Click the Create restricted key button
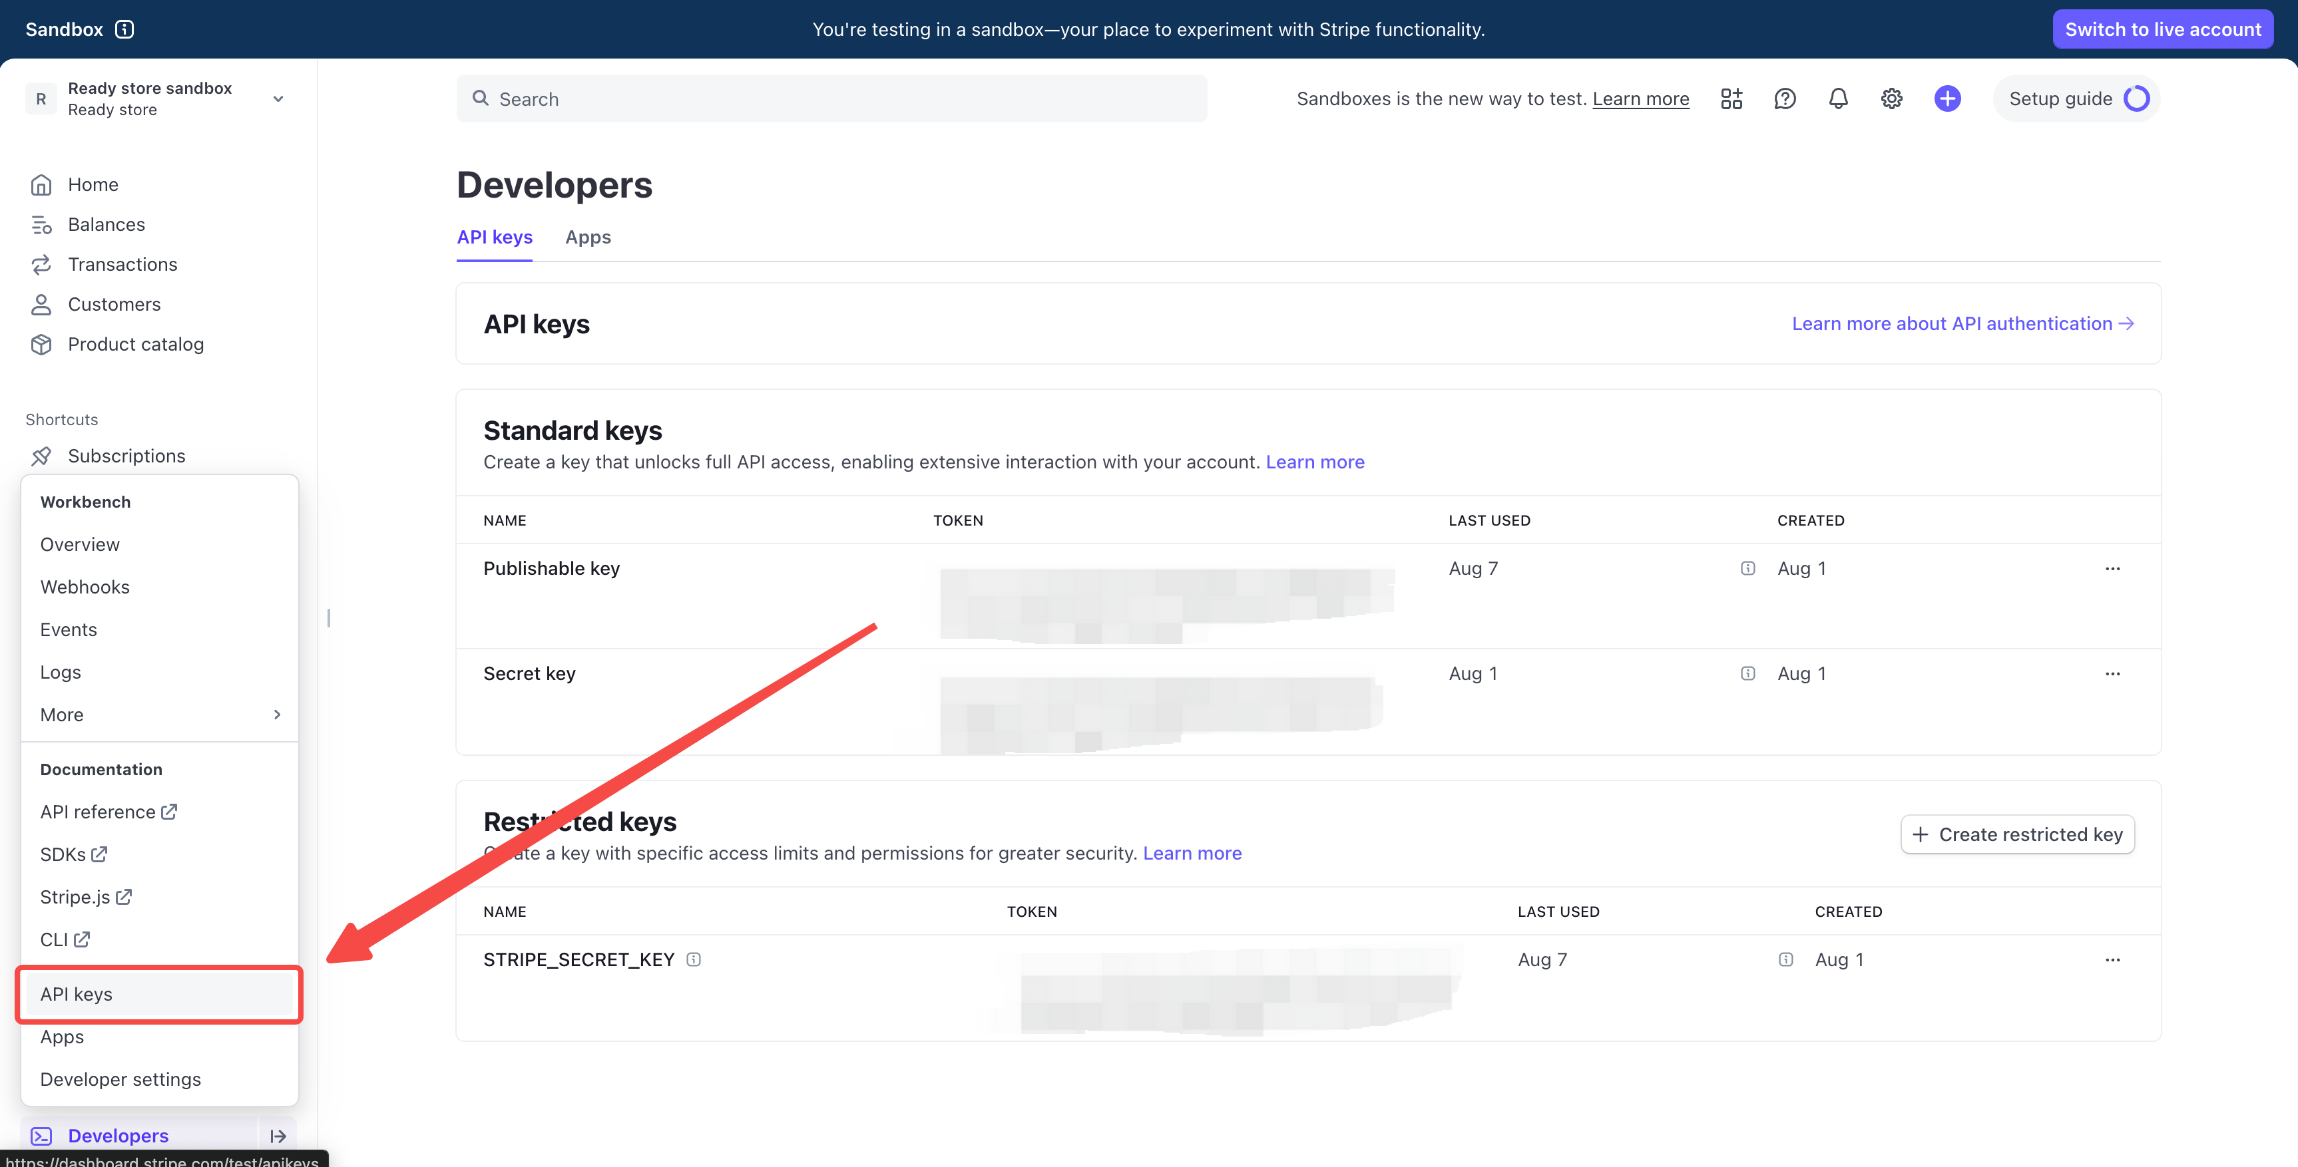2298x1167 pixels. tap(2017, 834)
